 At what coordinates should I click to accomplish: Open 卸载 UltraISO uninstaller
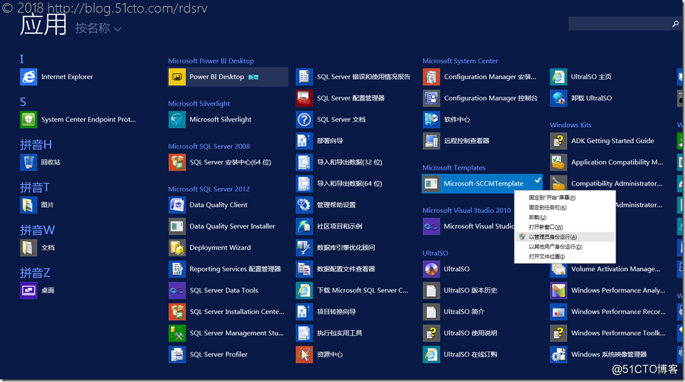pyautogui.click(x=581, y=98)
